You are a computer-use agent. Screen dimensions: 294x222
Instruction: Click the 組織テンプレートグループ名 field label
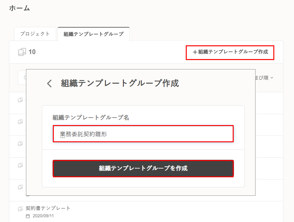click(91, 118)
